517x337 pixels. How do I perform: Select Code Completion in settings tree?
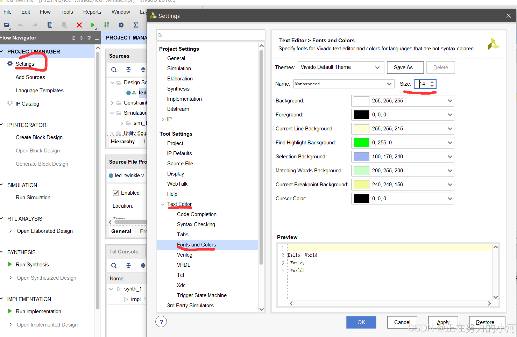pyautogui.click(x=197, y=214)
